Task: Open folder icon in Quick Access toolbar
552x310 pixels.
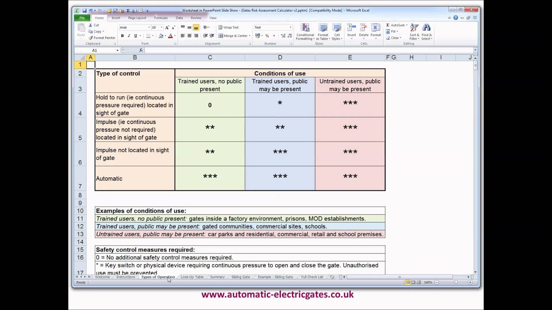Action: pos(109,10)
